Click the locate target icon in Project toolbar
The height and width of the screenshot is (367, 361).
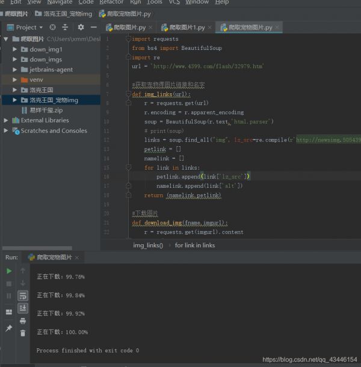(x=53, y=28)
